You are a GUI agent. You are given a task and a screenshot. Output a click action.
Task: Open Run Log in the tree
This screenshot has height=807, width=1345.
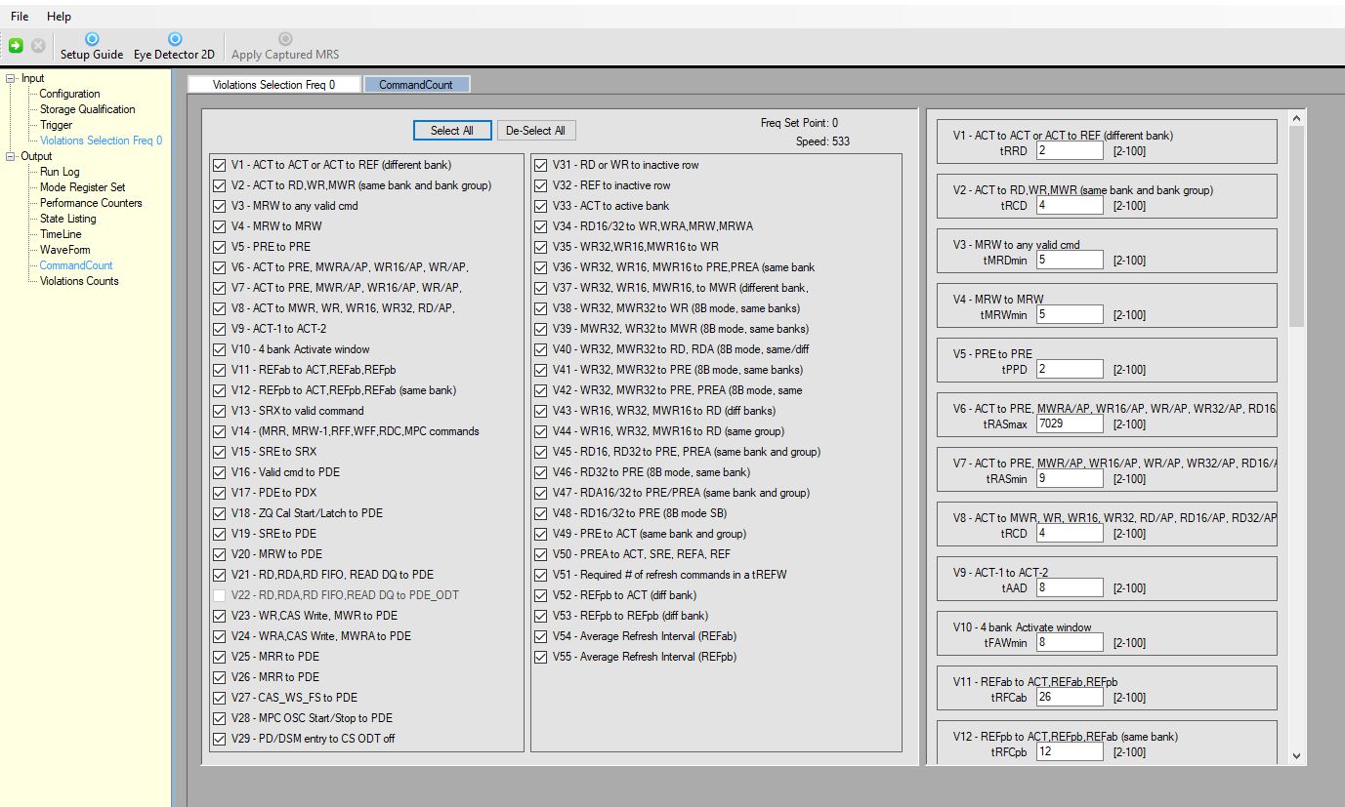(60, 172)
